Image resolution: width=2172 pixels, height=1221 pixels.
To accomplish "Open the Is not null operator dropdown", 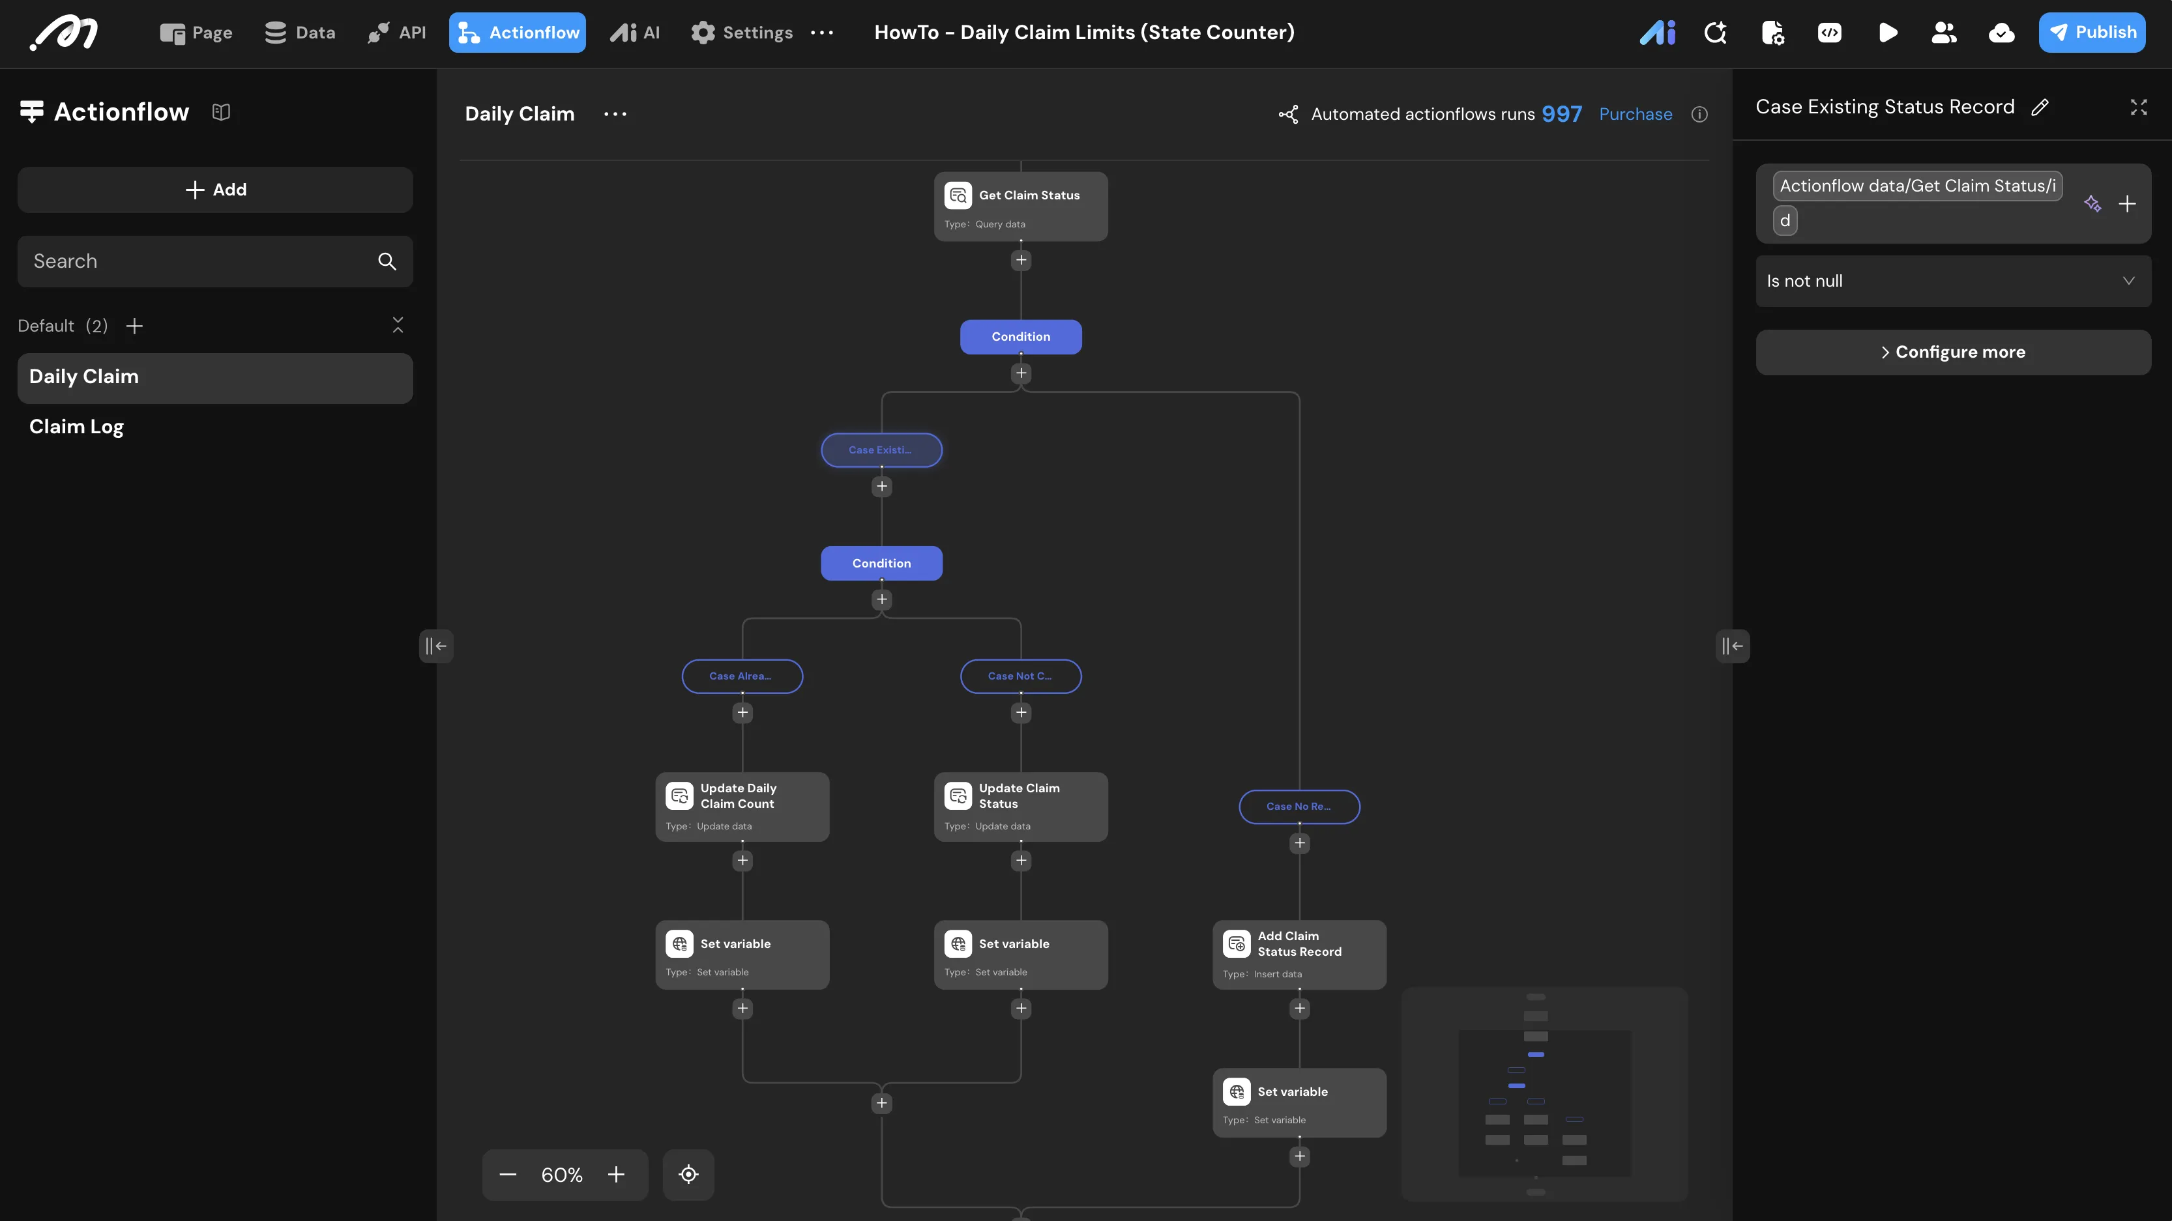I will [1953, 281].
